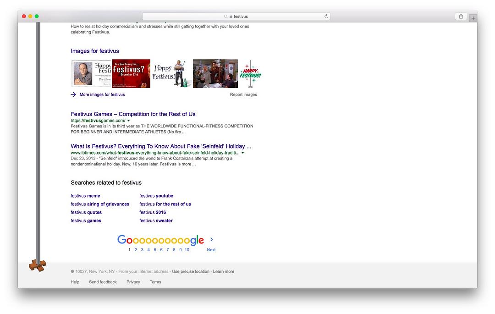Click the arrow icon before More images

73,94
